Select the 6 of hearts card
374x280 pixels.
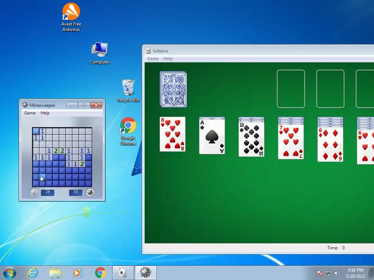pyautogui.click(x=365, y=147)
